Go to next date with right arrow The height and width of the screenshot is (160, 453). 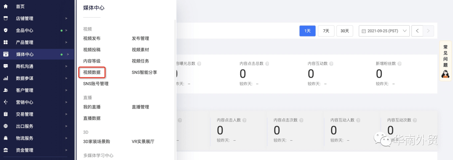coord(428,31)
